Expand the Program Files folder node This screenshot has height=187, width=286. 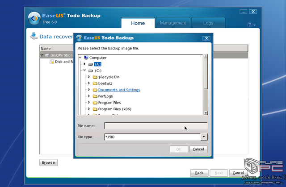click(x=89, y=102)
